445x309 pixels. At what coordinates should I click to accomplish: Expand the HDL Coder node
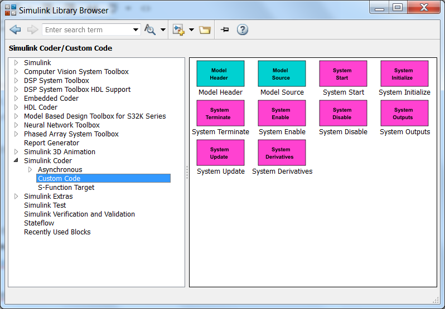[x=16, y=107]
